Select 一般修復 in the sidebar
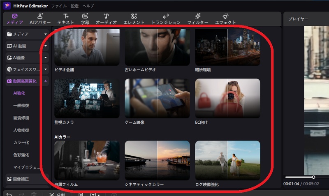The image size is (329, 196). click(x=21, y=106)
